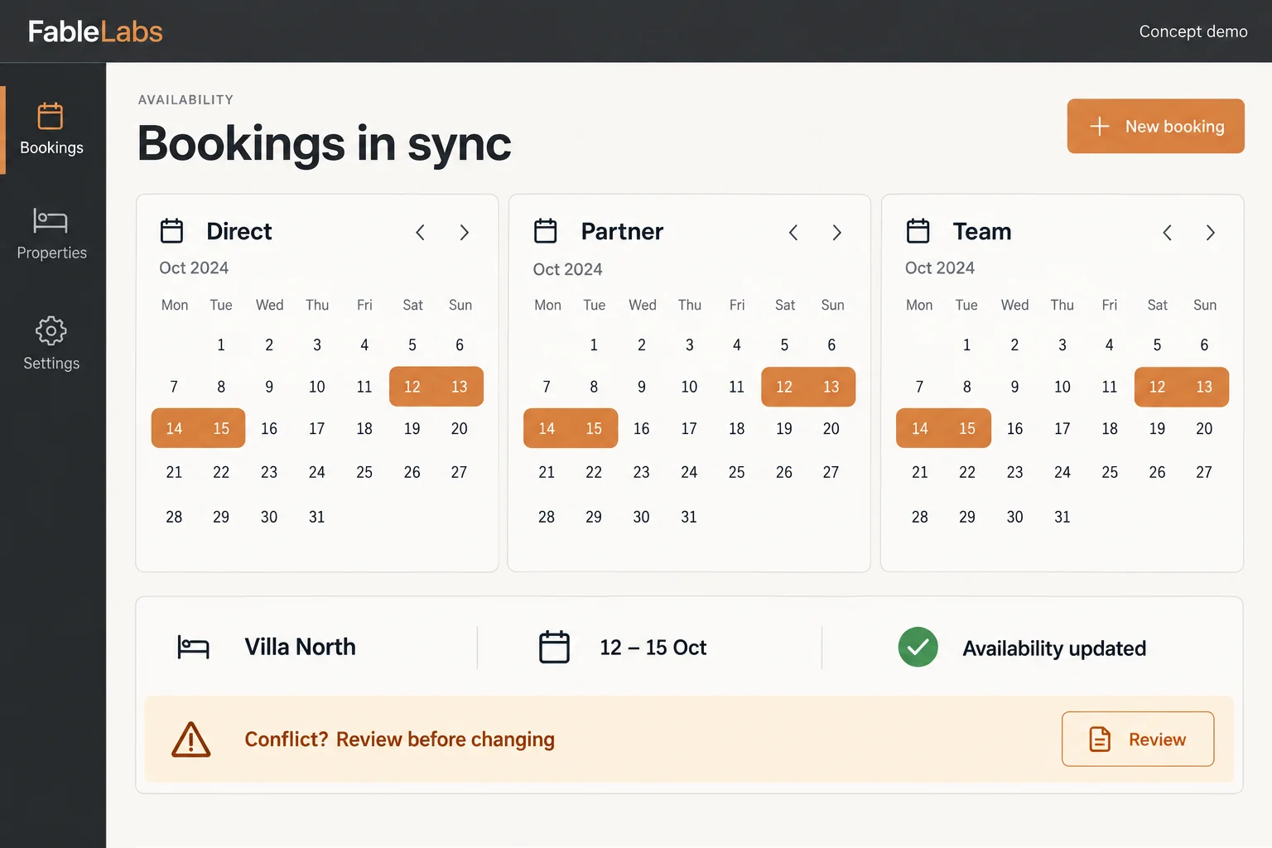Viewport: 1272px width, 848px height.
Task: Click the FableLabs logo
Action: [95, 31]
